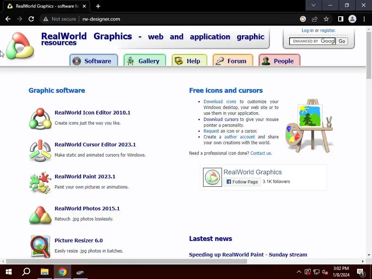Click the Graphic software heading
This screenshot has width=372, height=279.
pyautogui.click(x=57, y=90)
